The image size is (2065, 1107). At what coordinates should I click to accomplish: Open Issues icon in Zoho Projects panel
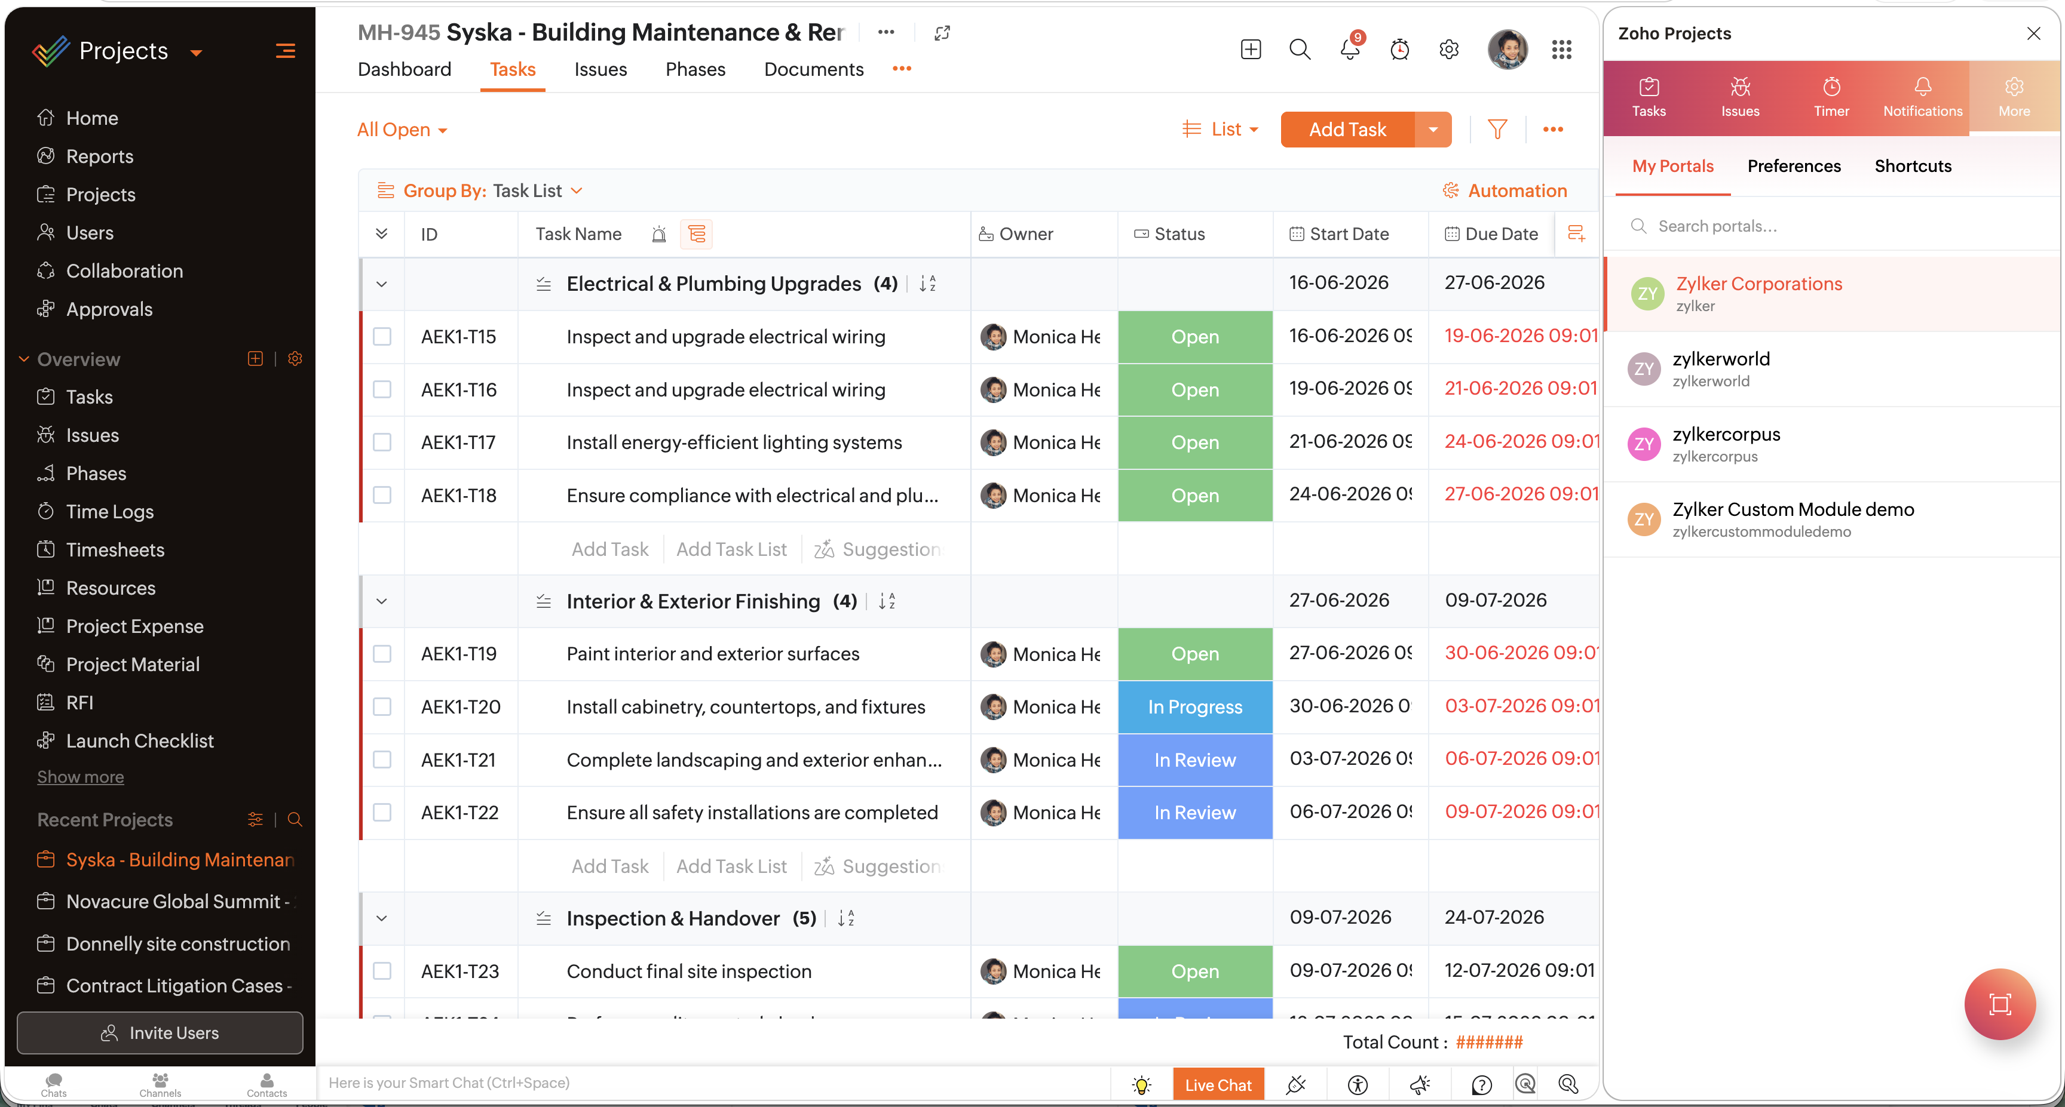[x=1741, y=98]
